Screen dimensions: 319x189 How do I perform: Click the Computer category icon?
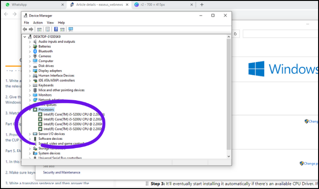point(35,61)
